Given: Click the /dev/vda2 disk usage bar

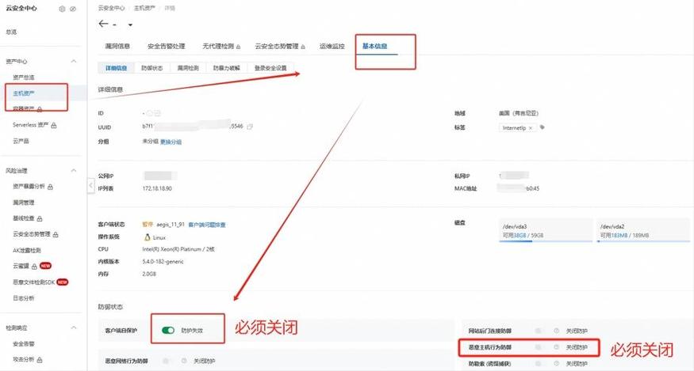Looking at the screenshot, I should pyautogui.click(x=643, y=241).
